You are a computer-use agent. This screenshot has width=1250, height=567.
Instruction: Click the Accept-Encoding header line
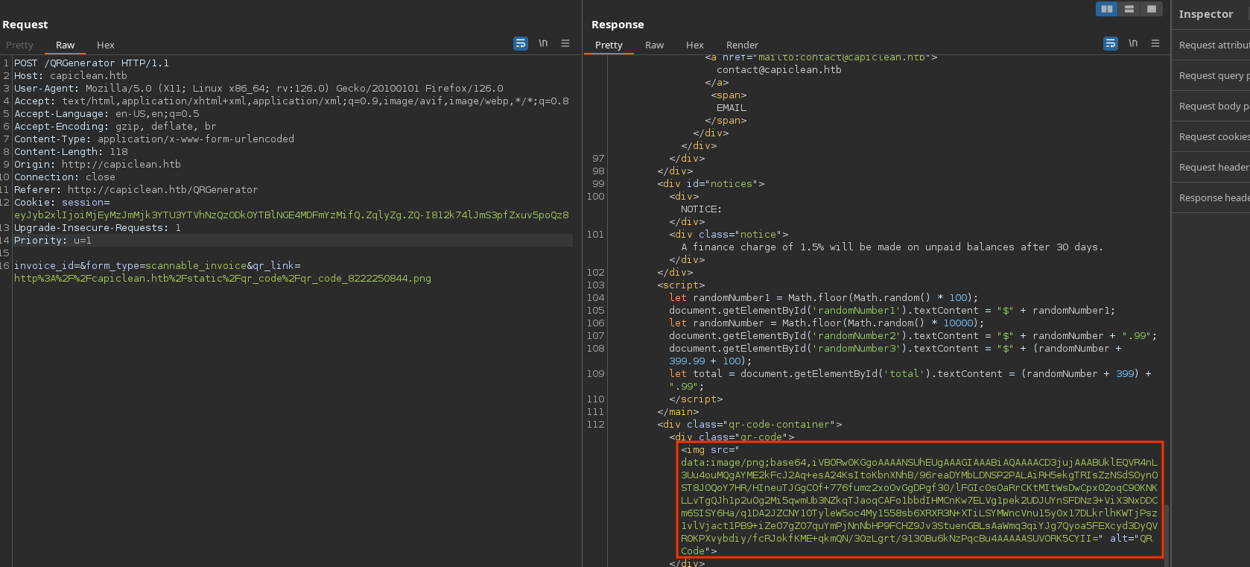pyautogui.click(x=115, y=127)
